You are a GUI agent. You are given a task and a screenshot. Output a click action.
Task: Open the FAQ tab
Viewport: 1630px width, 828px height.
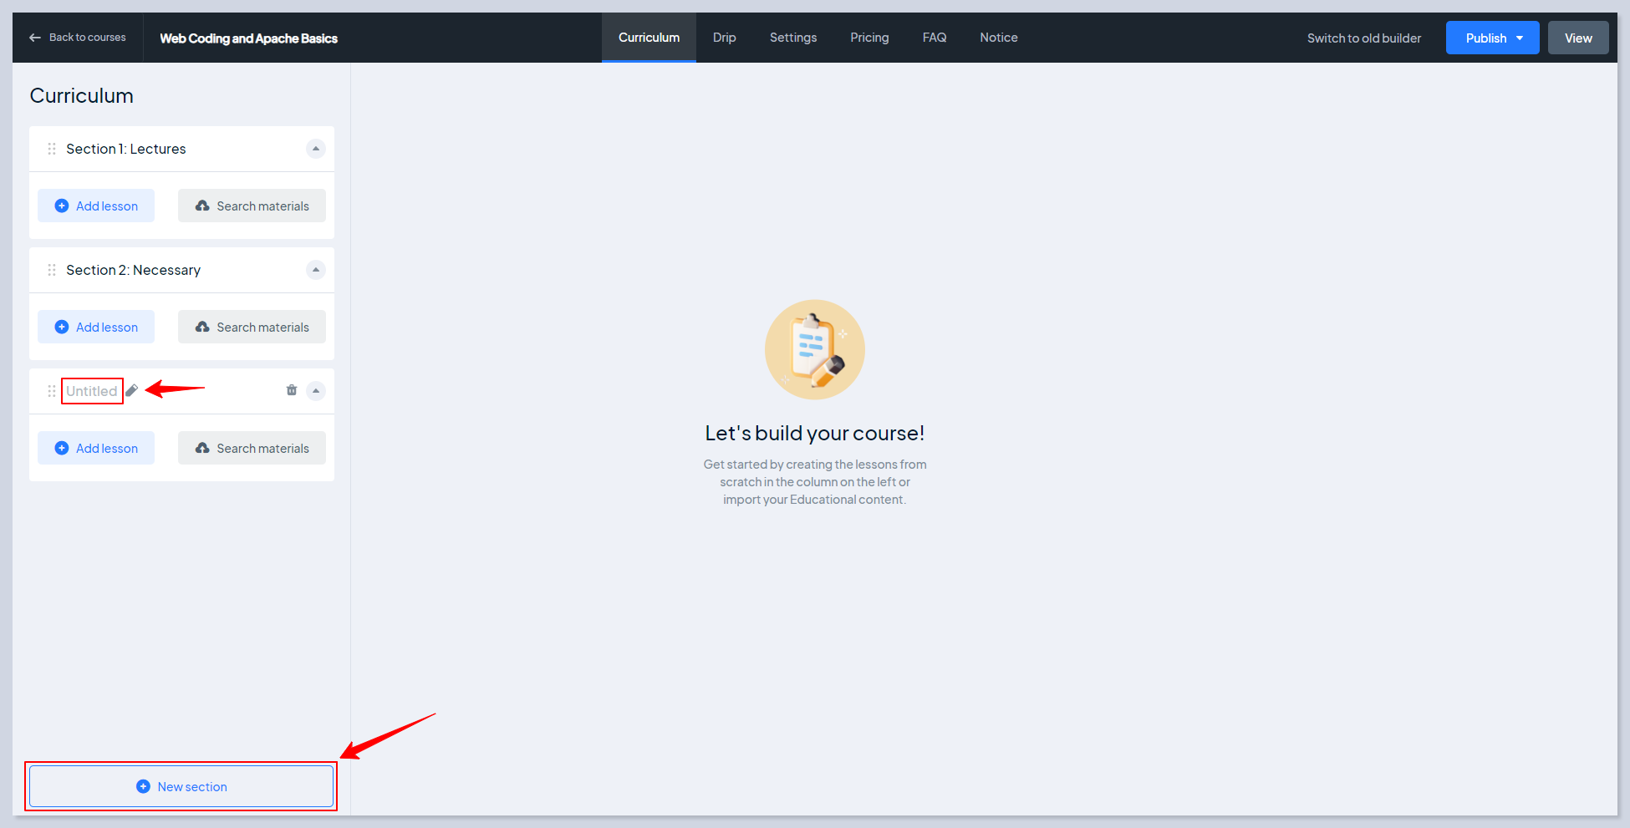click(x=934, y=38)
